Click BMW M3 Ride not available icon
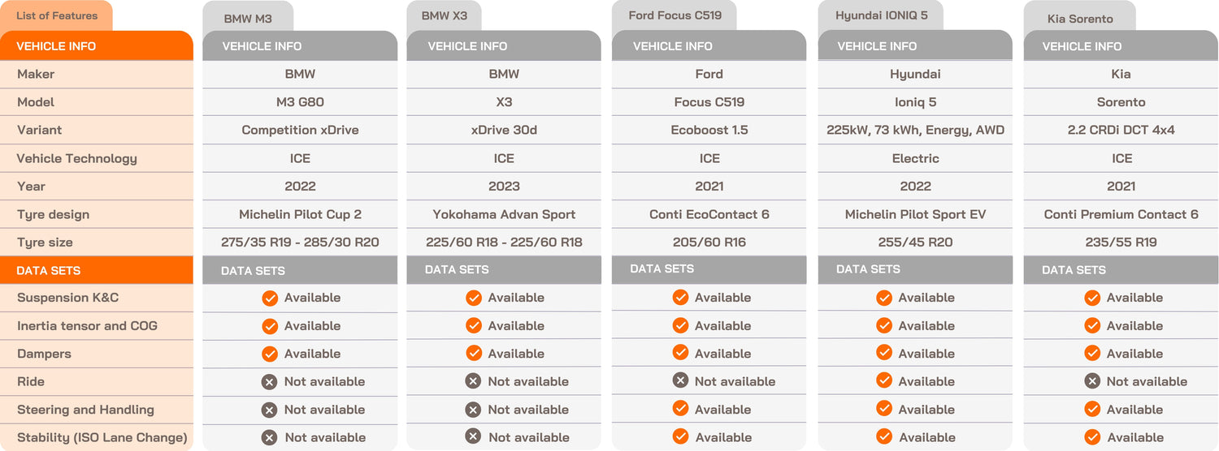 click(x=270, y=382)
